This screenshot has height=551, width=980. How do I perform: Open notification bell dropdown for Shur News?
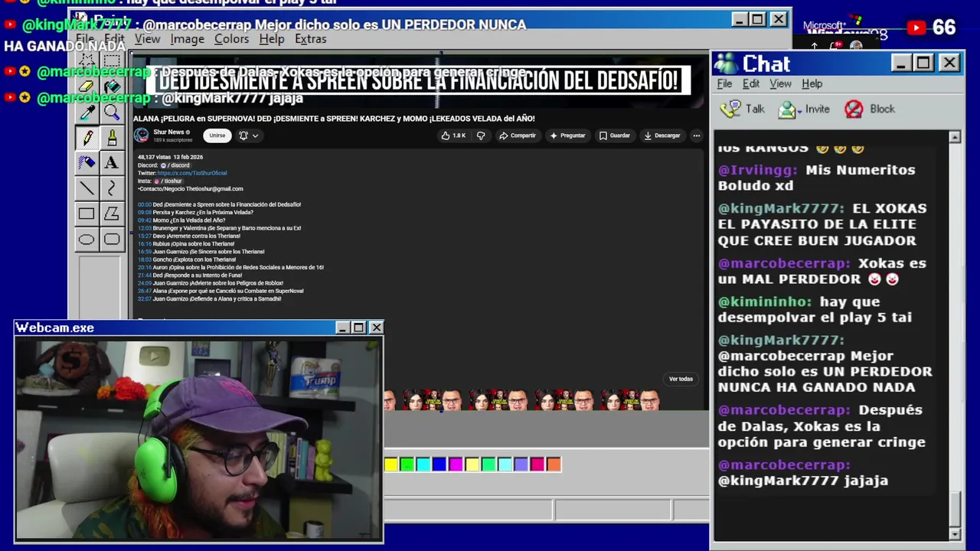(248, 135)
